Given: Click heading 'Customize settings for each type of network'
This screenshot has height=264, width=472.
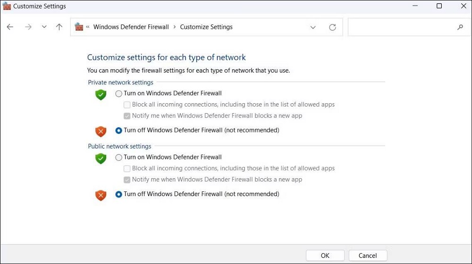Looking at the screenshot, I should (167, 58).
